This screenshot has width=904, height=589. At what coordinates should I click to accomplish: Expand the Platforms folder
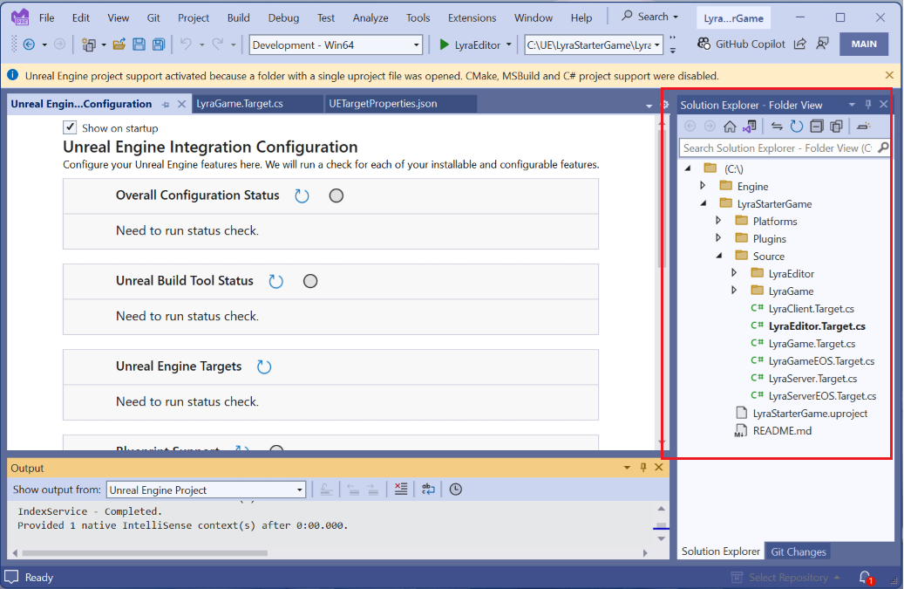coord(717,221)
